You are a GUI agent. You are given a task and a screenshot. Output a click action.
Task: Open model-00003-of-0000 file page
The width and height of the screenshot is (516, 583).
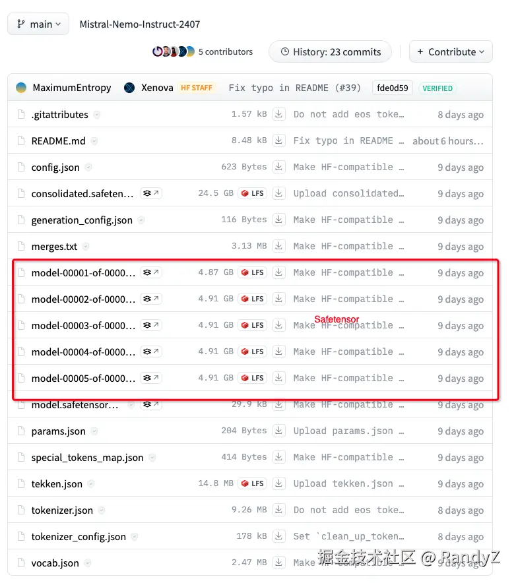coord(83,326)
